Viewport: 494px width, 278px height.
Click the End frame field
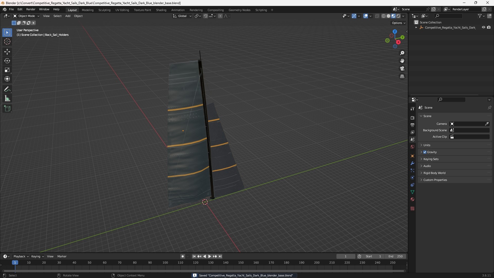click(395, 256)
